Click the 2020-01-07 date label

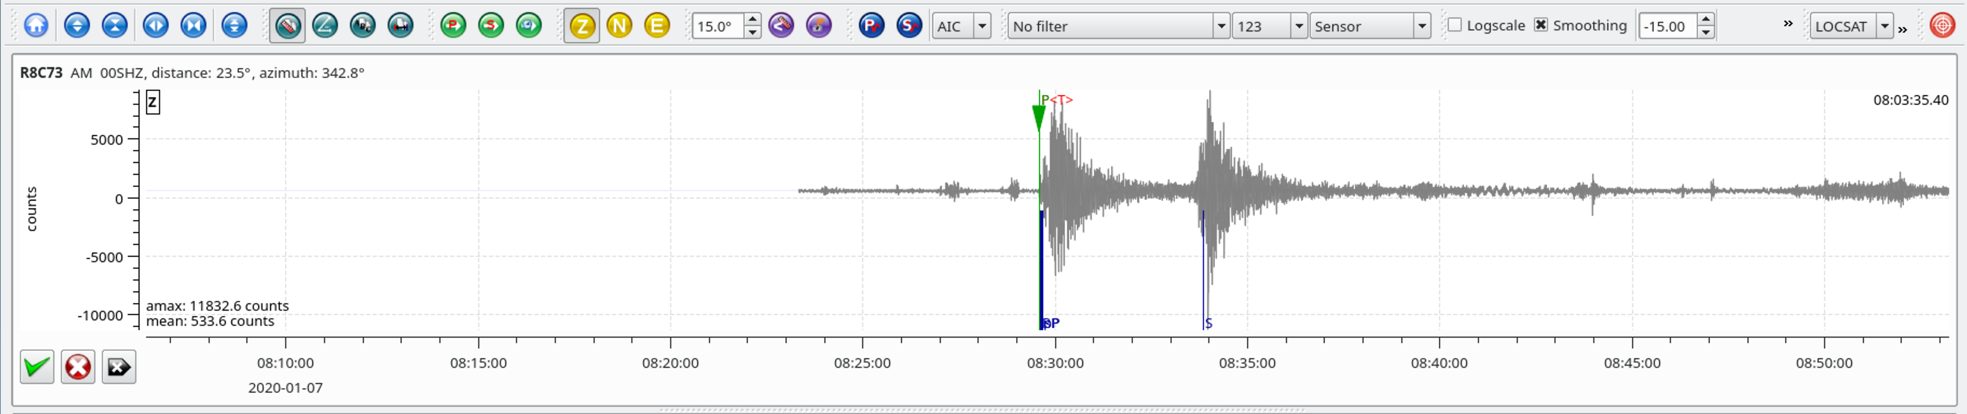pyautogui.click(x=286, y=387)
